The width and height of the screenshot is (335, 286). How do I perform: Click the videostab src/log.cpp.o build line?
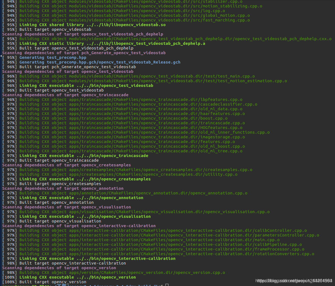tap(113, 11)
